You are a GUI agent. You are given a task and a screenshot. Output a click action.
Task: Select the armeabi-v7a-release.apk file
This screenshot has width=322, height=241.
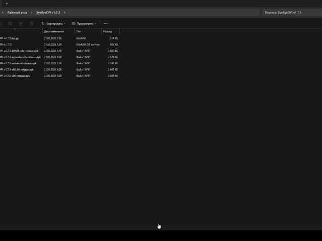click(x=20, y=57)
